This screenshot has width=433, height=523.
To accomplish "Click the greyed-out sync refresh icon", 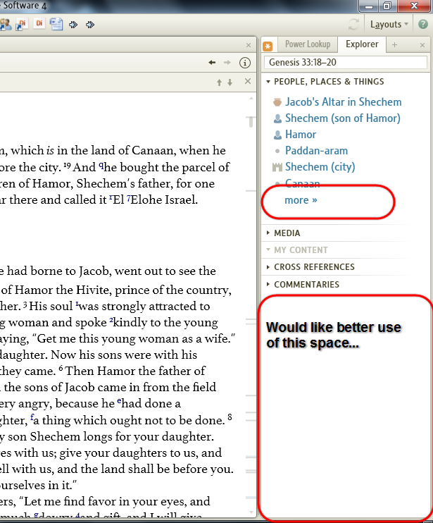I will click(353, 25).
